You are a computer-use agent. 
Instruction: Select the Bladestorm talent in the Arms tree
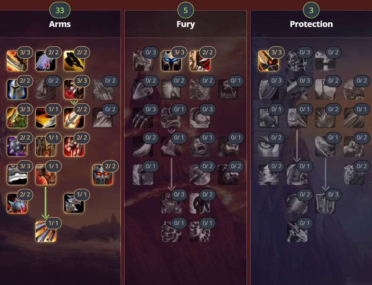[x=45, y=231]
